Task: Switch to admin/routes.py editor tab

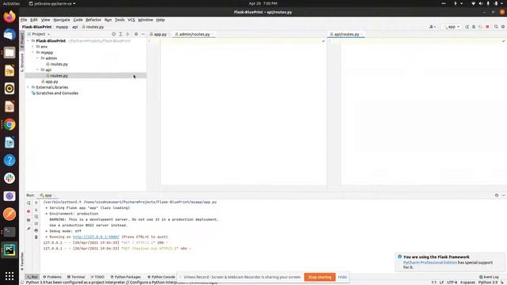Action: pyautogui.click(x=194, y=34)
